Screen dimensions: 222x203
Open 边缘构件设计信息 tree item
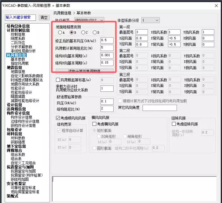point(25,121)
